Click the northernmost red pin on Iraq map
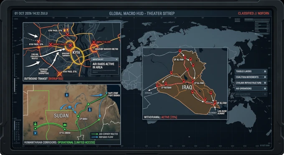Screen dimensions: 284x155 [x=180, y=51]
